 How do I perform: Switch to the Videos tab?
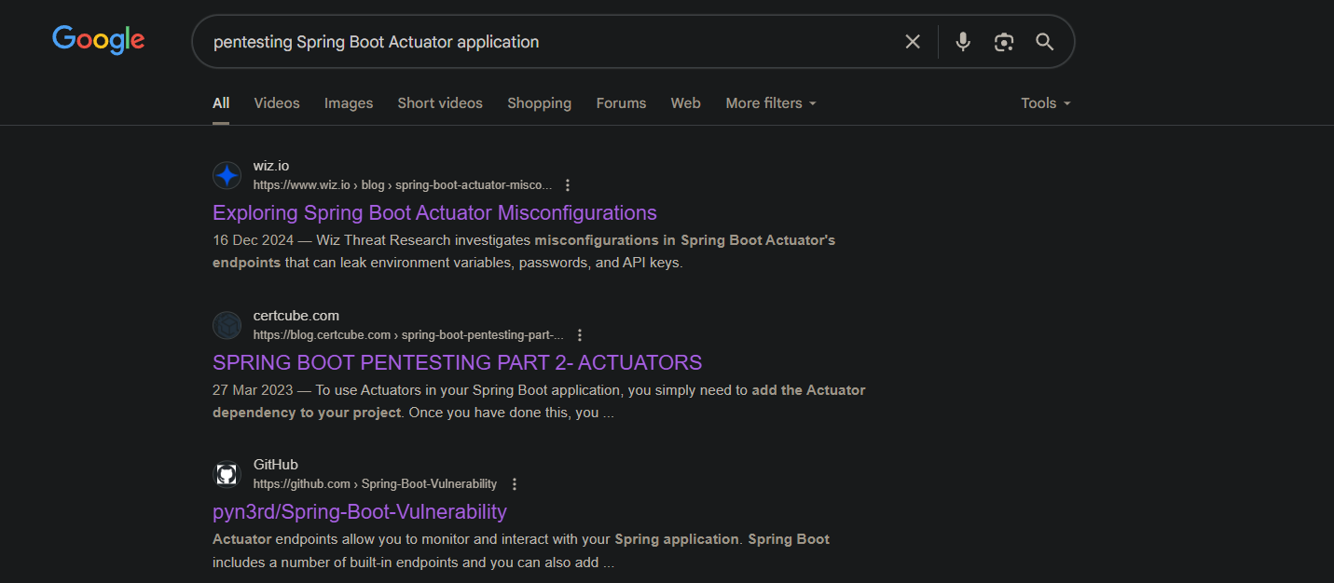click(277, 103)
